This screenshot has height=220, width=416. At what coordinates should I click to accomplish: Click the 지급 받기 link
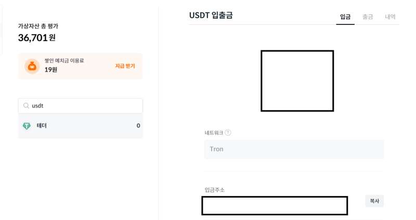click(125, 66)
